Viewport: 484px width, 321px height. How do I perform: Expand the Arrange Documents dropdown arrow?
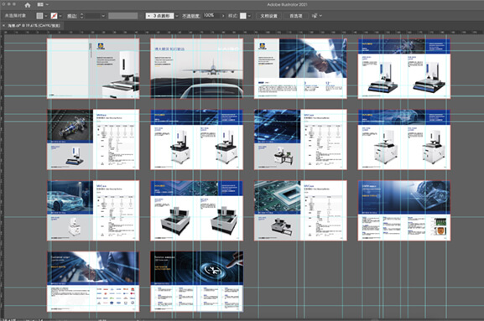coord(47,5)
